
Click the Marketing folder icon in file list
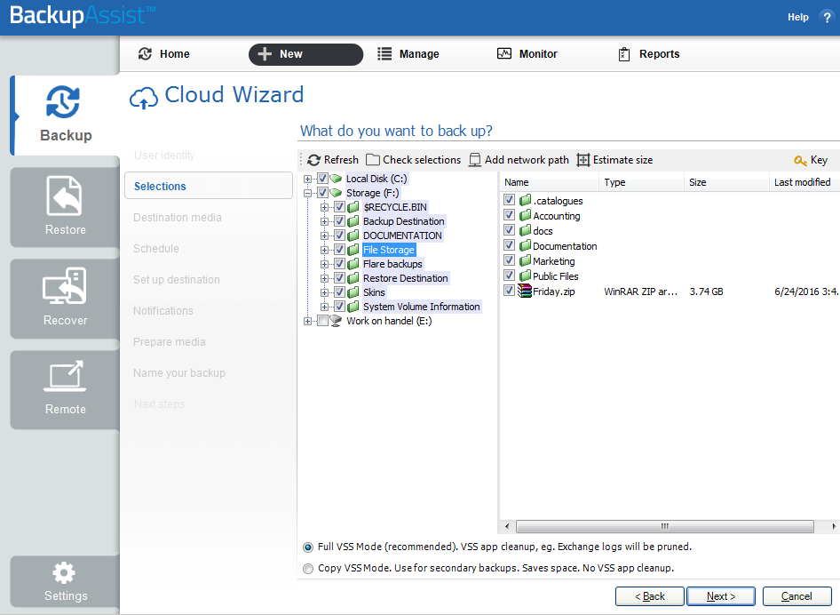coord(525,260)
